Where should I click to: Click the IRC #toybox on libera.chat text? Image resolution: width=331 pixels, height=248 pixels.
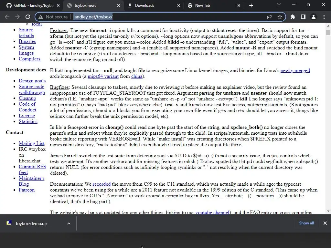point(32,155)
